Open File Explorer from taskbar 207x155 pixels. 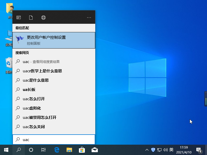coord(69,150)
